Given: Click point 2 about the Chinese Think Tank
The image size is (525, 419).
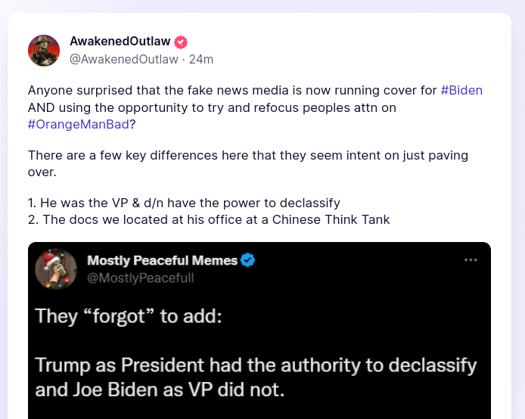Looking at the screenshot, I should point(209,220).
